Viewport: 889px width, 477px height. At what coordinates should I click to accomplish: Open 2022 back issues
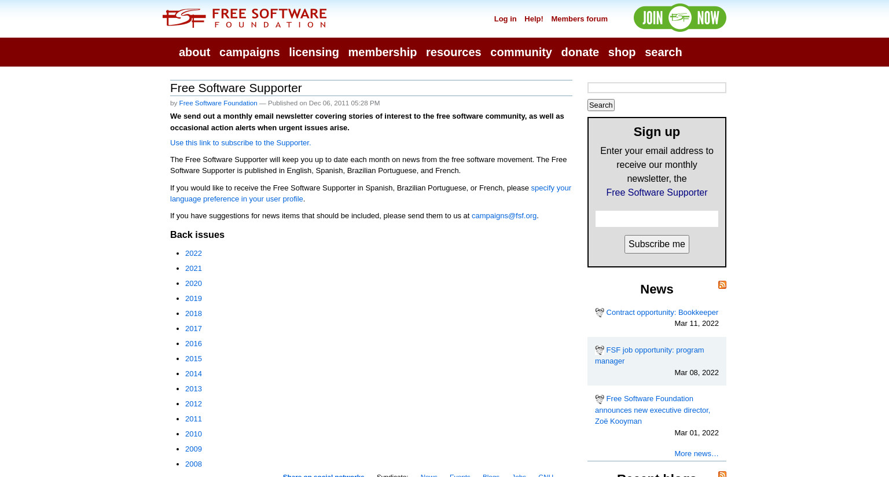[x=193, y=254]
